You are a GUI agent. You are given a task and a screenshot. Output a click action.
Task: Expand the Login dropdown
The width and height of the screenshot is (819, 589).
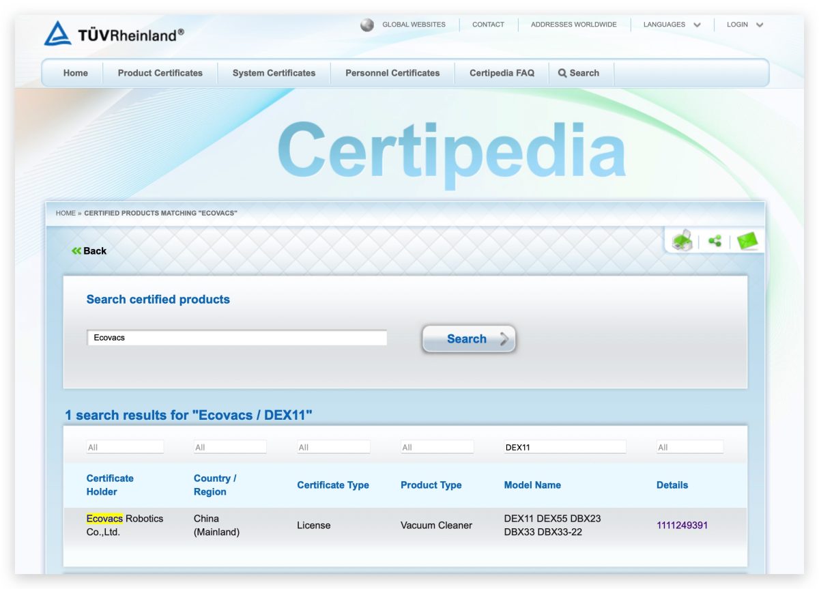(x=745, y=25)
